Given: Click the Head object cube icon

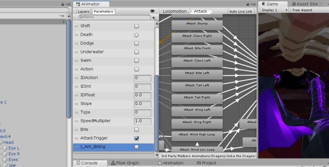Looking at the screenshot, I should point(0,142).
